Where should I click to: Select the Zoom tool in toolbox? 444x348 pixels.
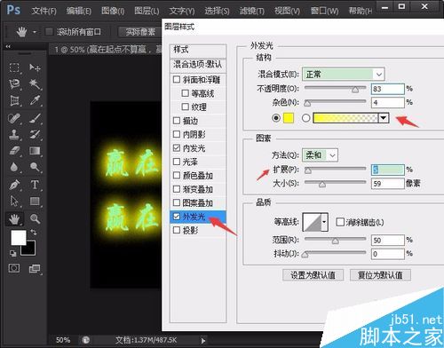(35, 219)
